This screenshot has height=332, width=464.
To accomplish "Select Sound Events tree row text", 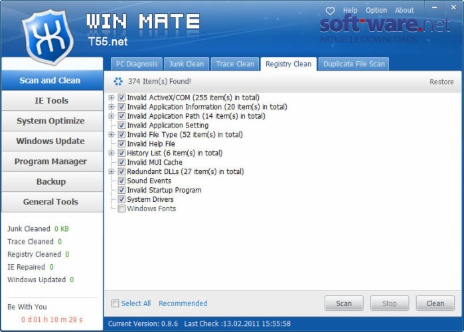I will [x=149, y=181].
